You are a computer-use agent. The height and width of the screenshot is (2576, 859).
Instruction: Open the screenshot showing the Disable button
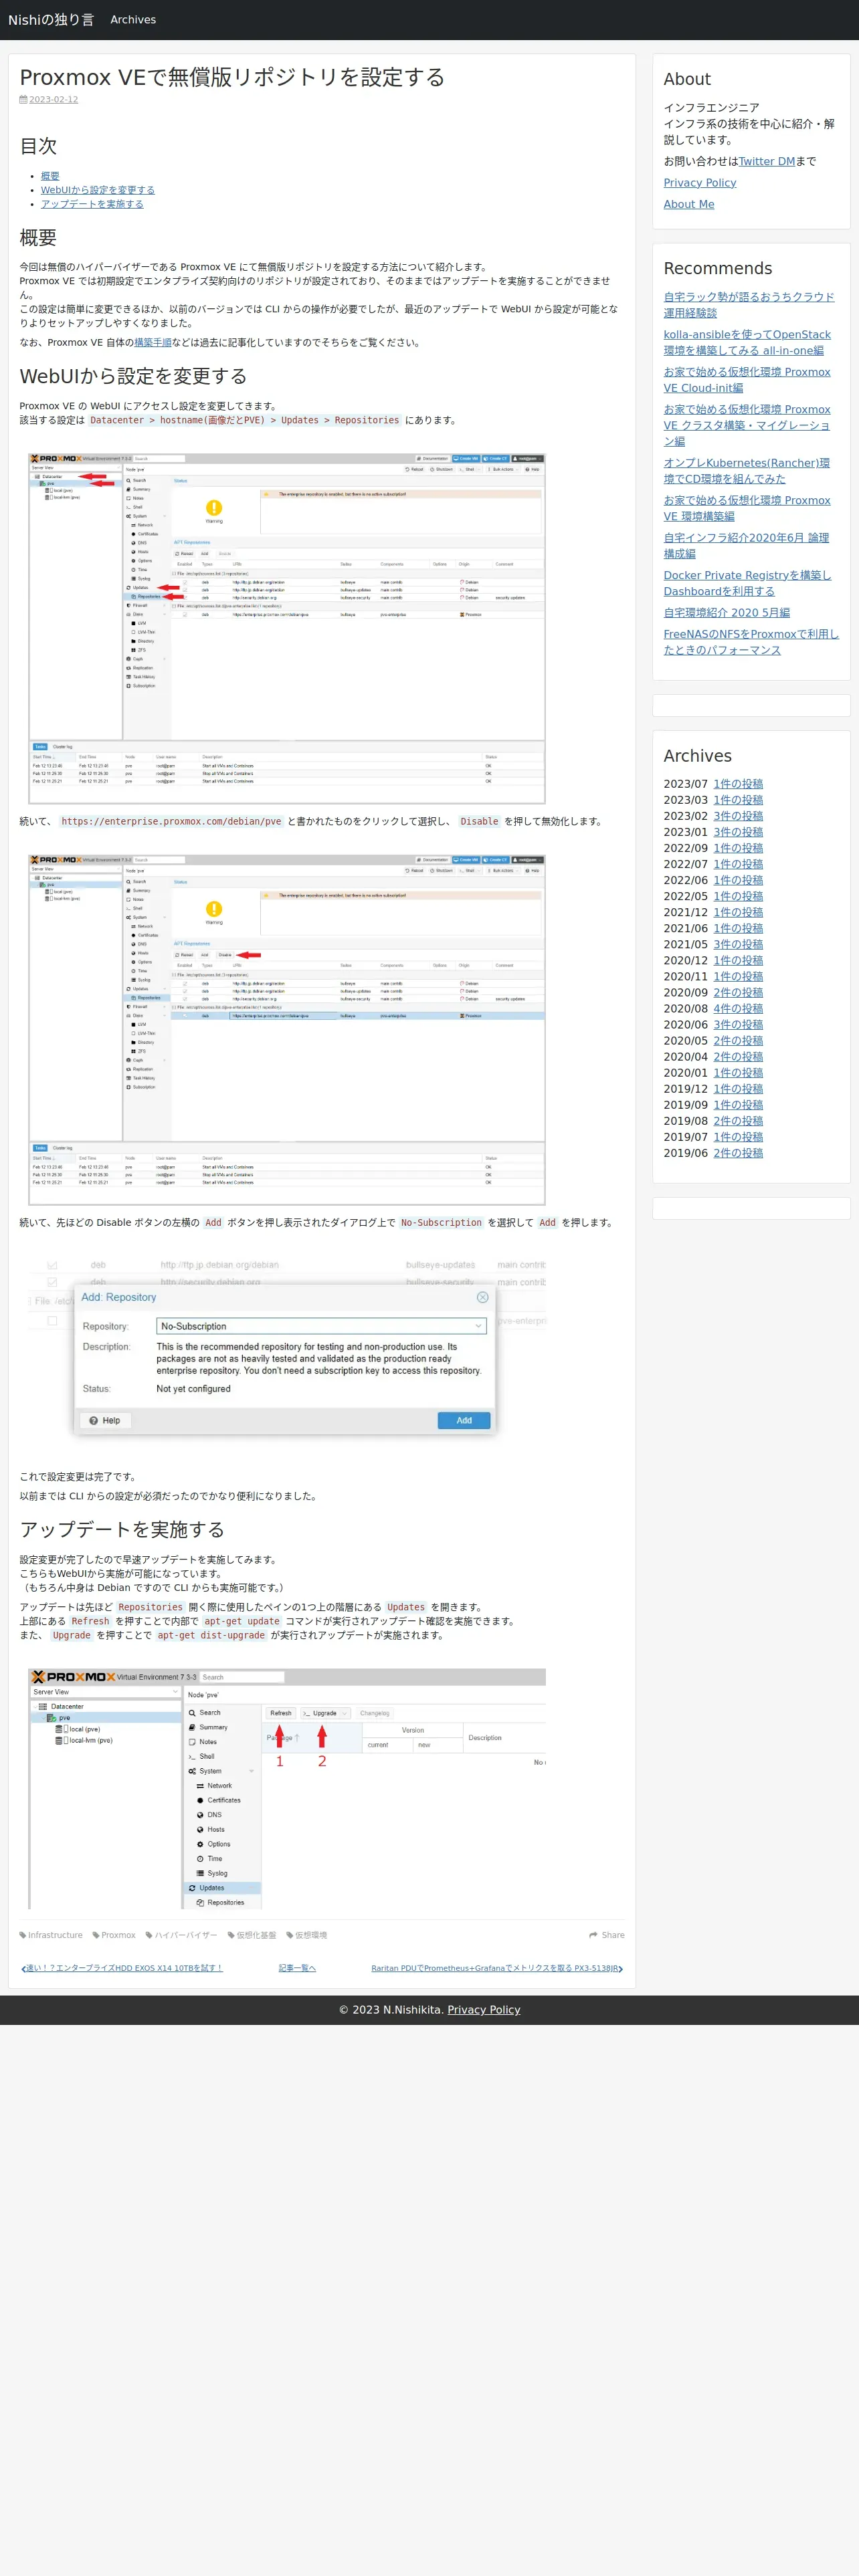tap(287, 1029)
